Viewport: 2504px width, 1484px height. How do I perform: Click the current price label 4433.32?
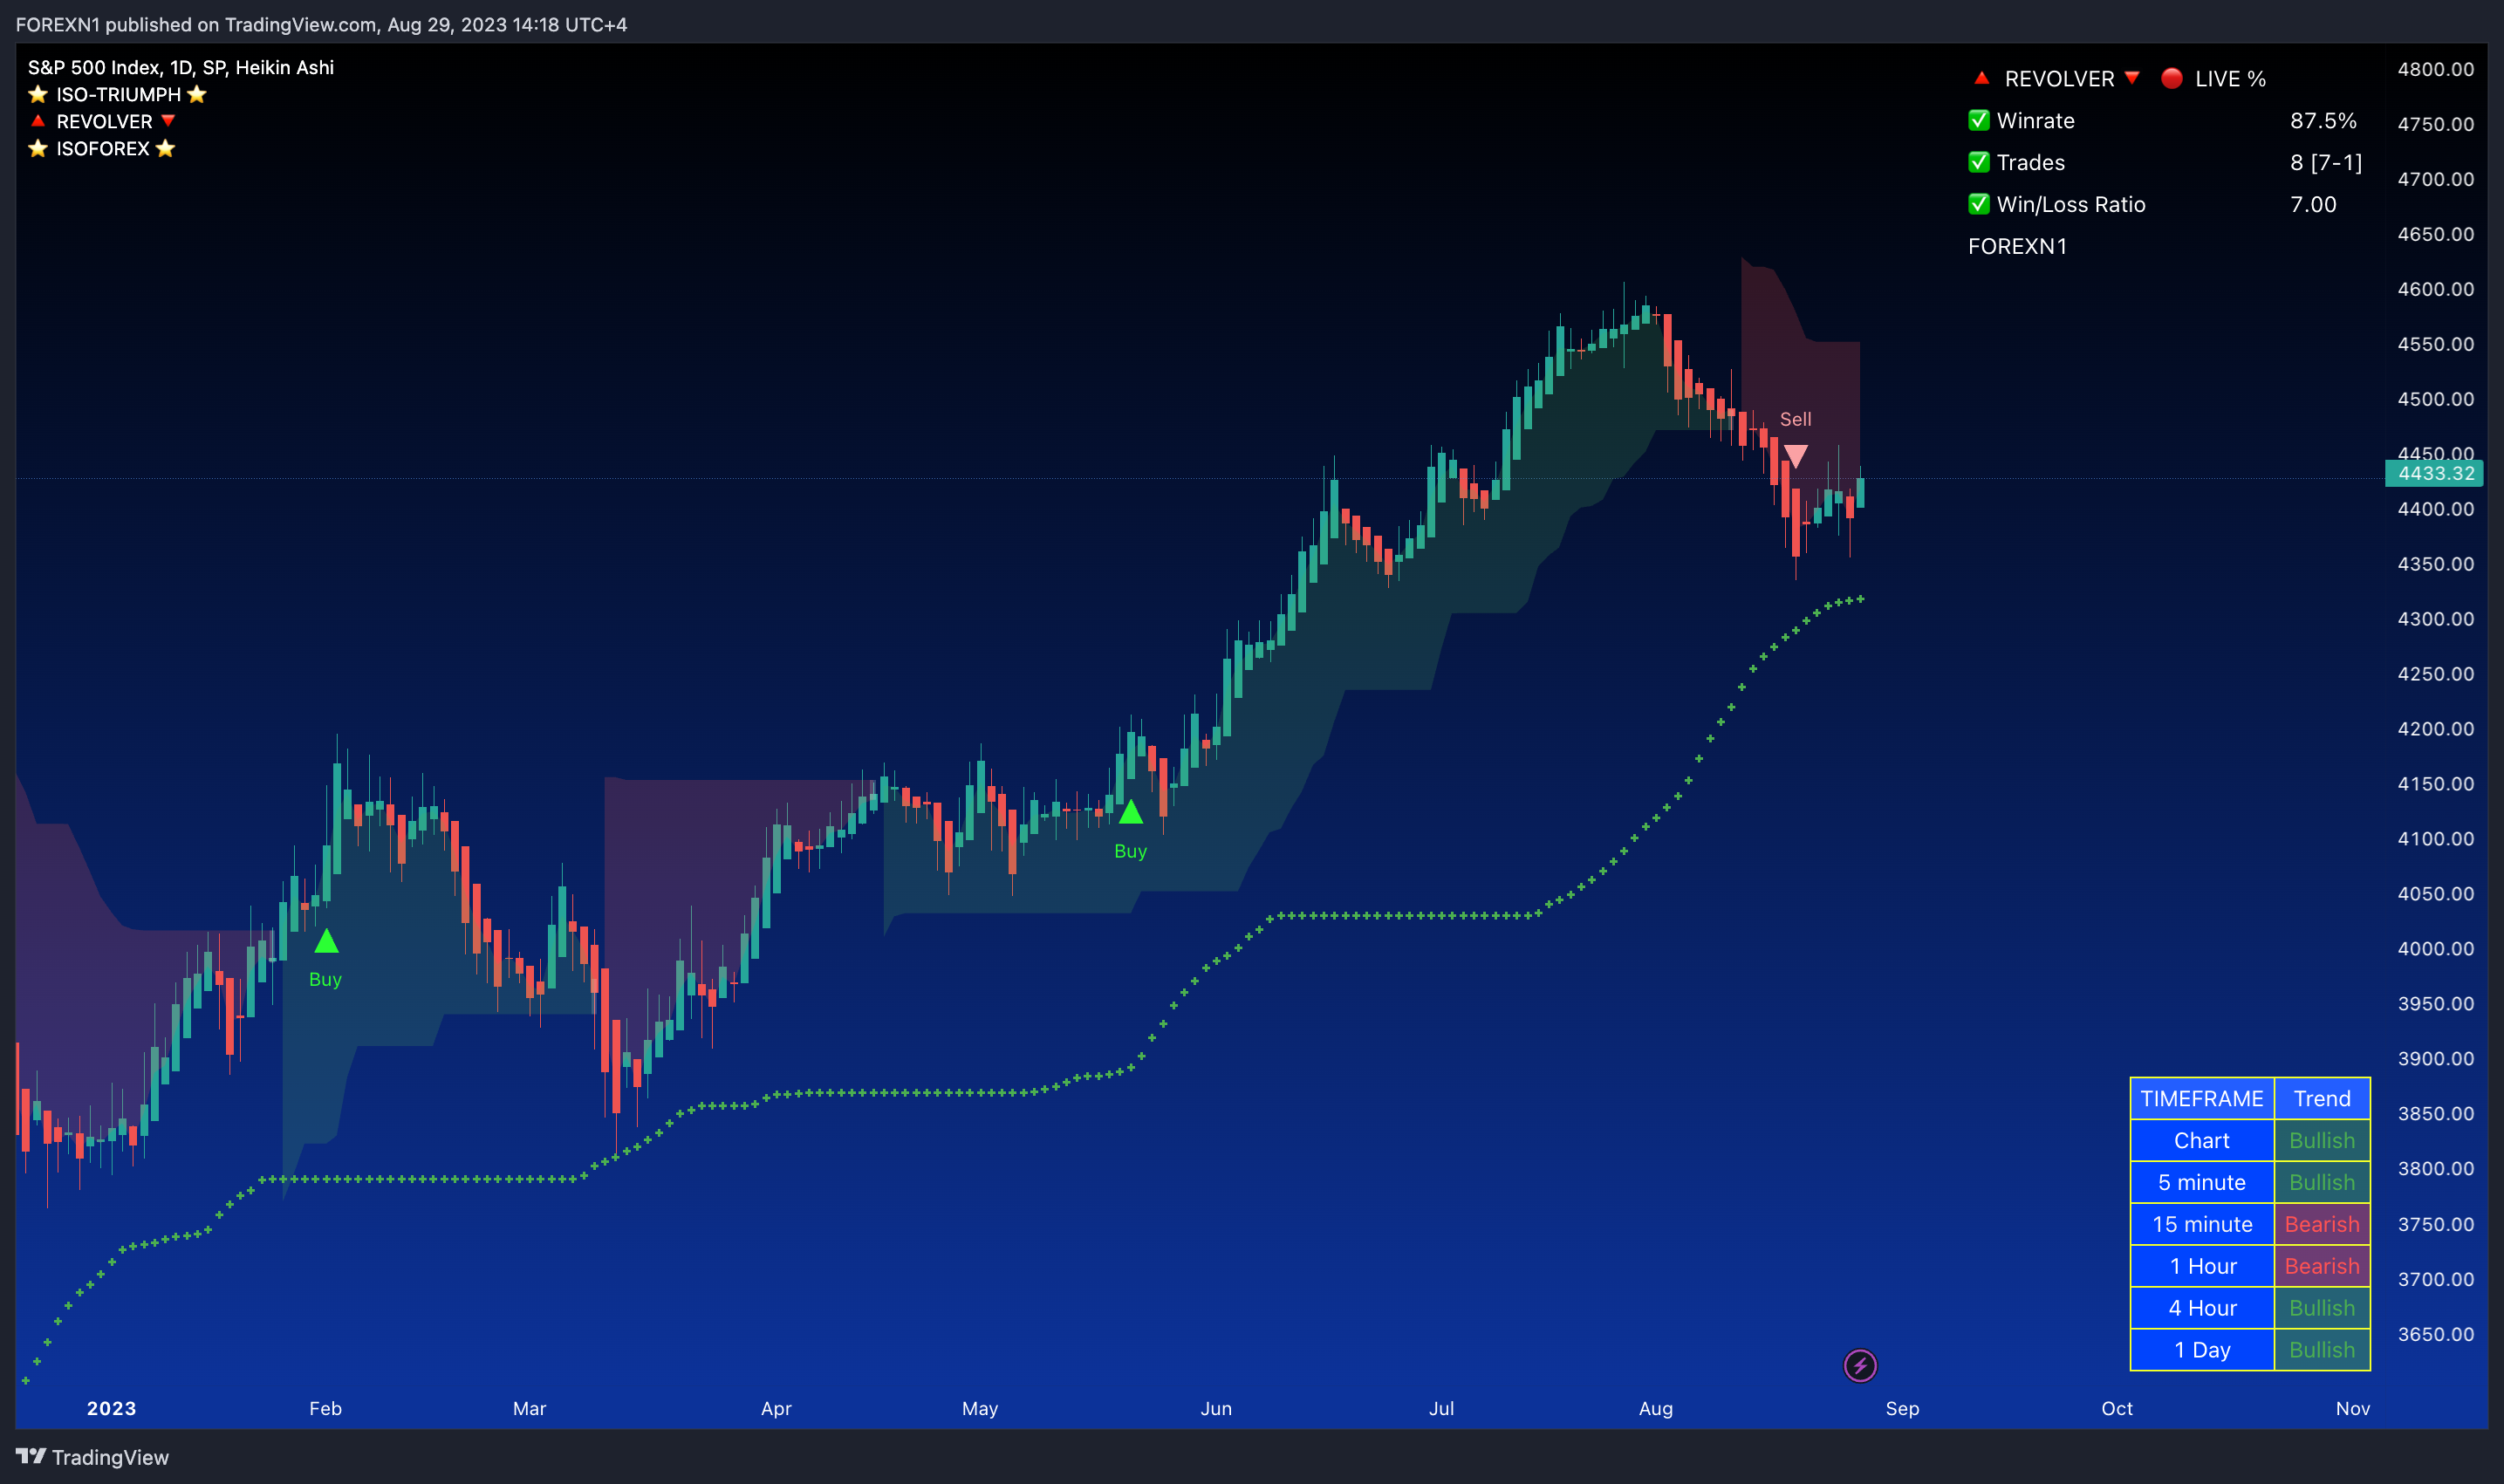pyautogui.click(x=2434, y=473)
